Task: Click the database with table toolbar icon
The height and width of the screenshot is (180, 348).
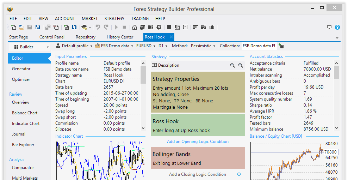Action: click(143, 27)
